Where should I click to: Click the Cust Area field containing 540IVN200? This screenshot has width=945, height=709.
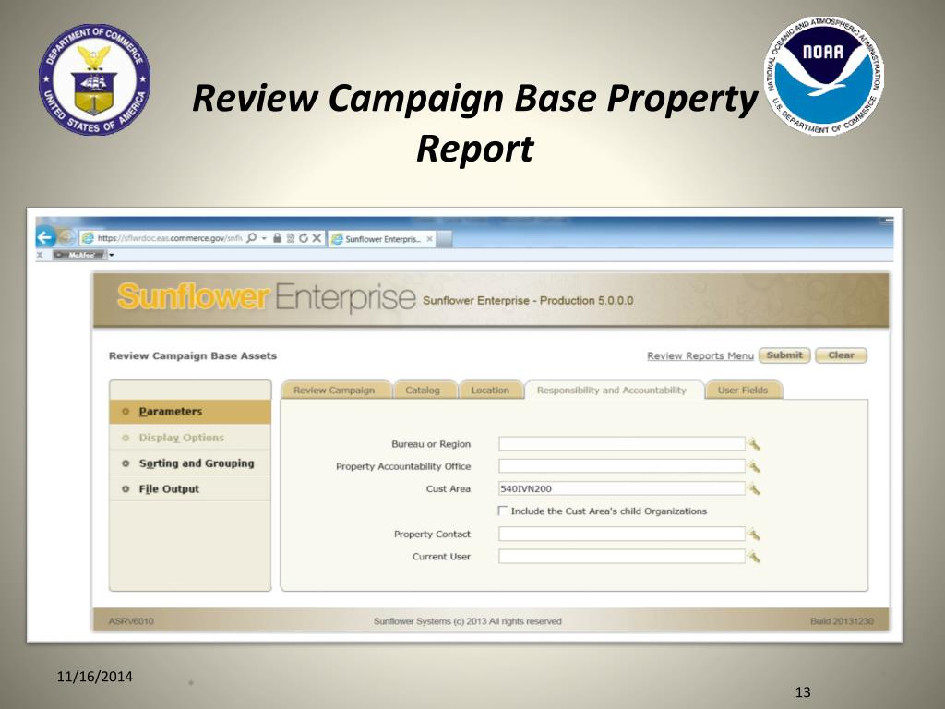coord(621,488)
